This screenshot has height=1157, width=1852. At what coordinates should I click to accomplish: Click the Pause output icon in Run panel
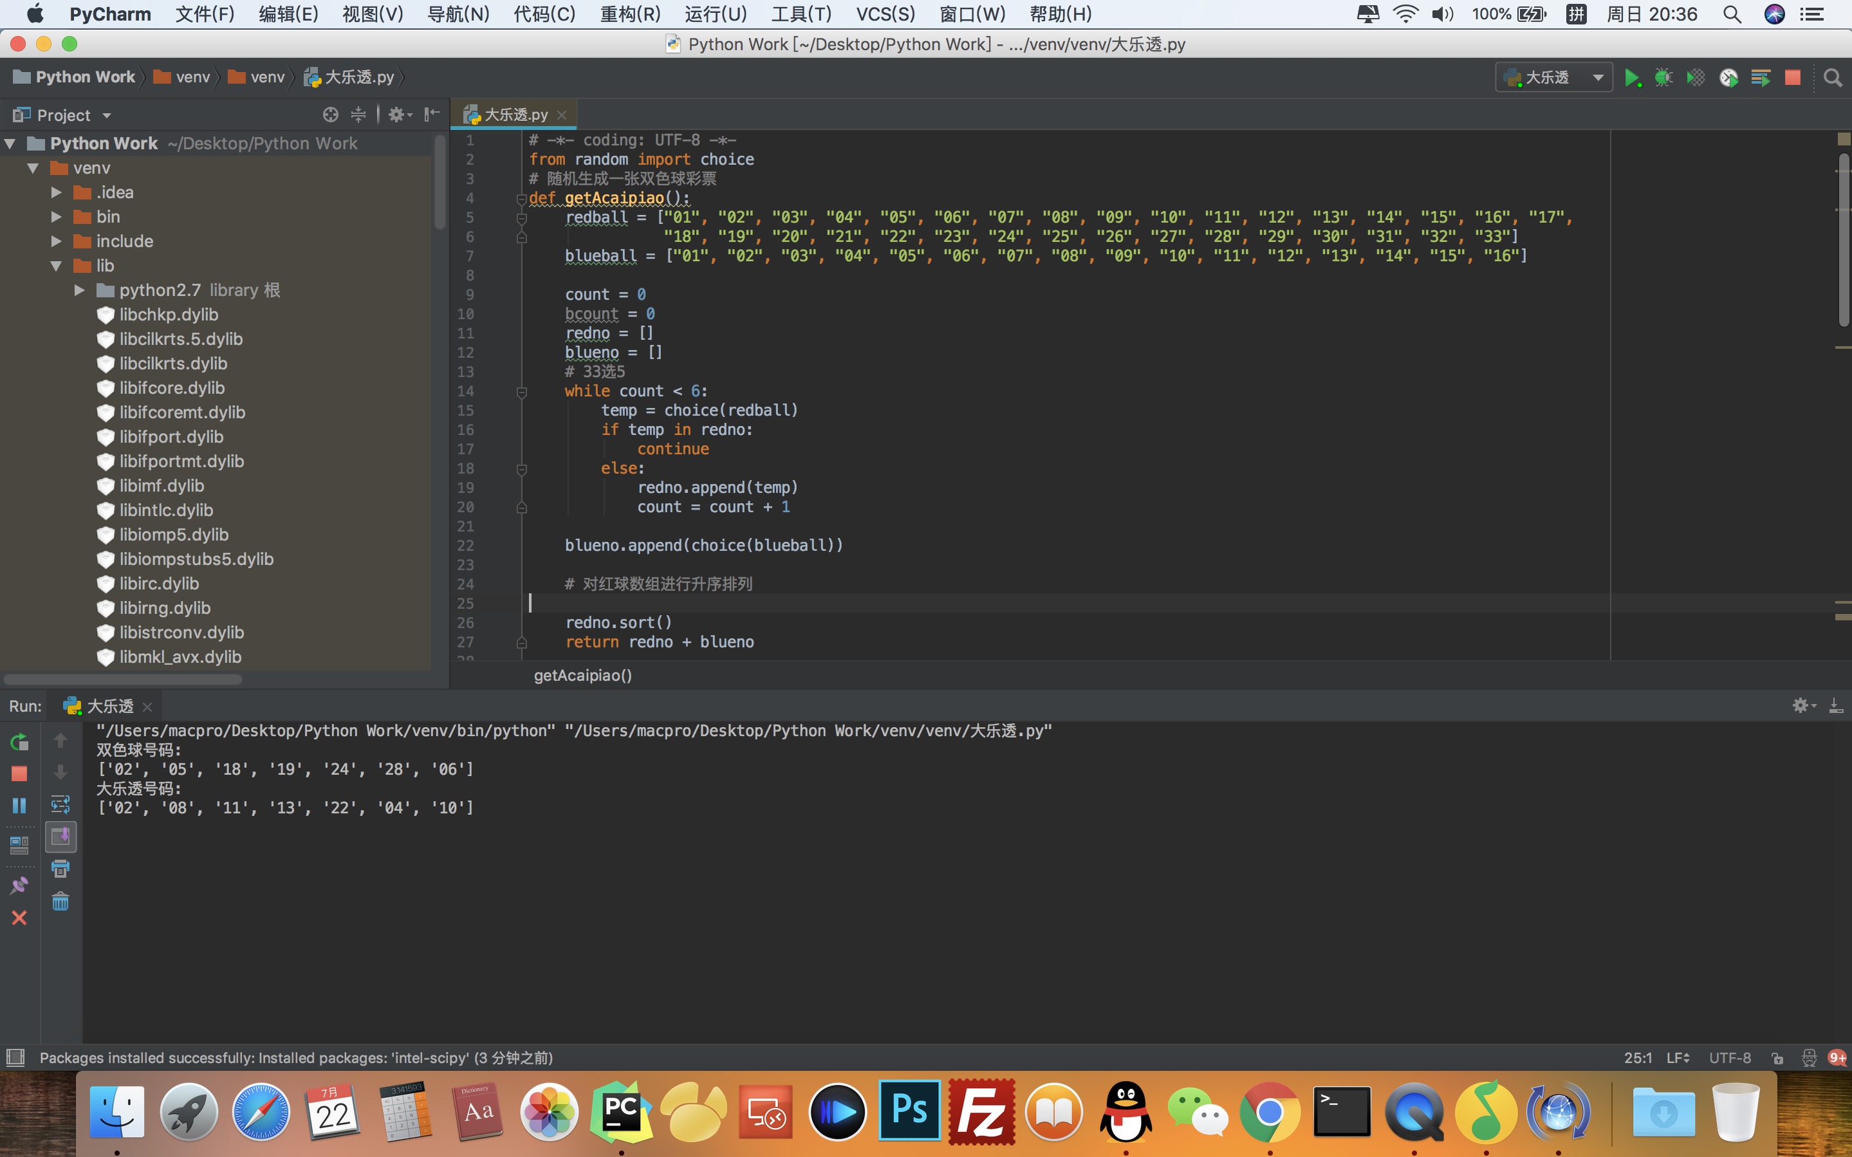19,805
